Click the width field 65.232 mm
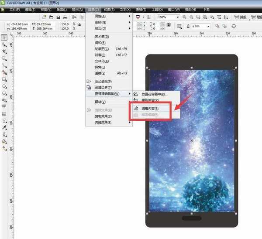 click(45, 24)
